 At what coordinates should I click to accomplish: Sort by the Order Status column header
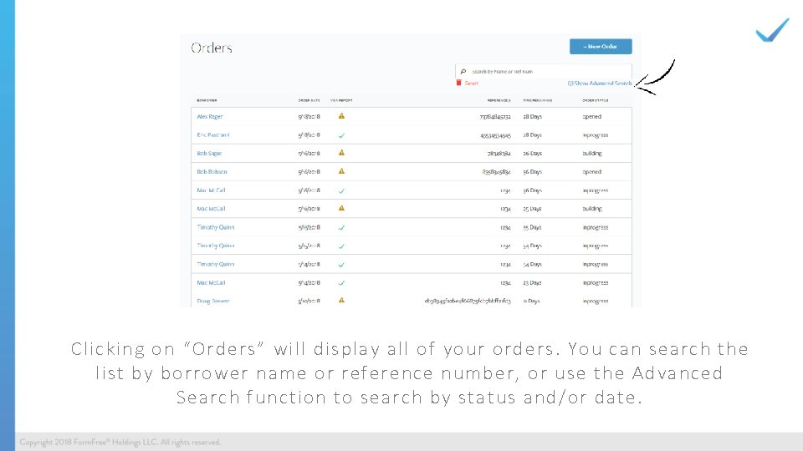[595, 100]
